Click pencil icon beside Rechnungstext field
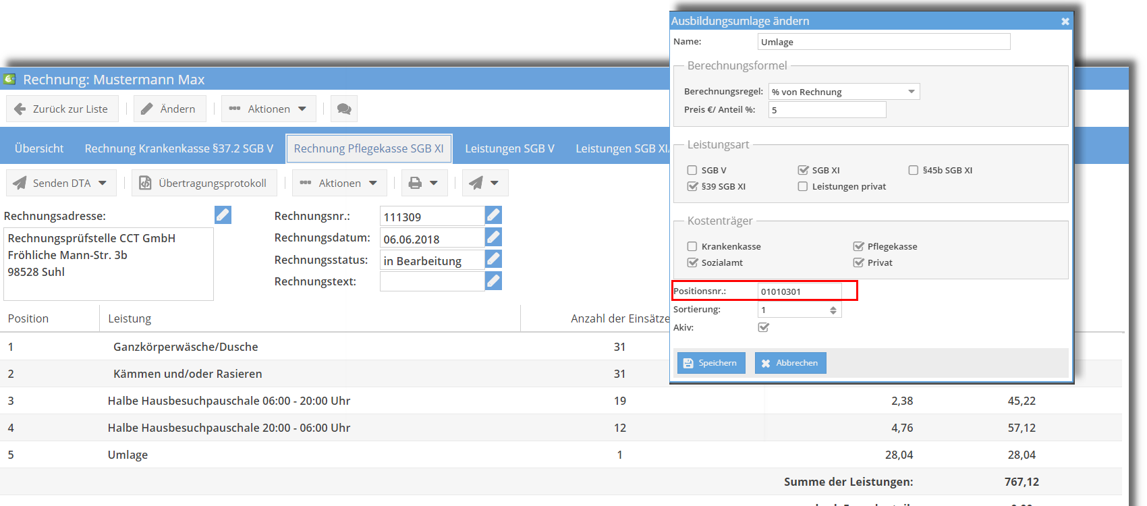 (493, 281)
